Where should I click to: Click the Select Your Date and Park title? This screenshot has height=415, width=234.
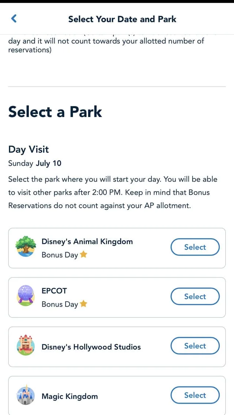[122, 19]
